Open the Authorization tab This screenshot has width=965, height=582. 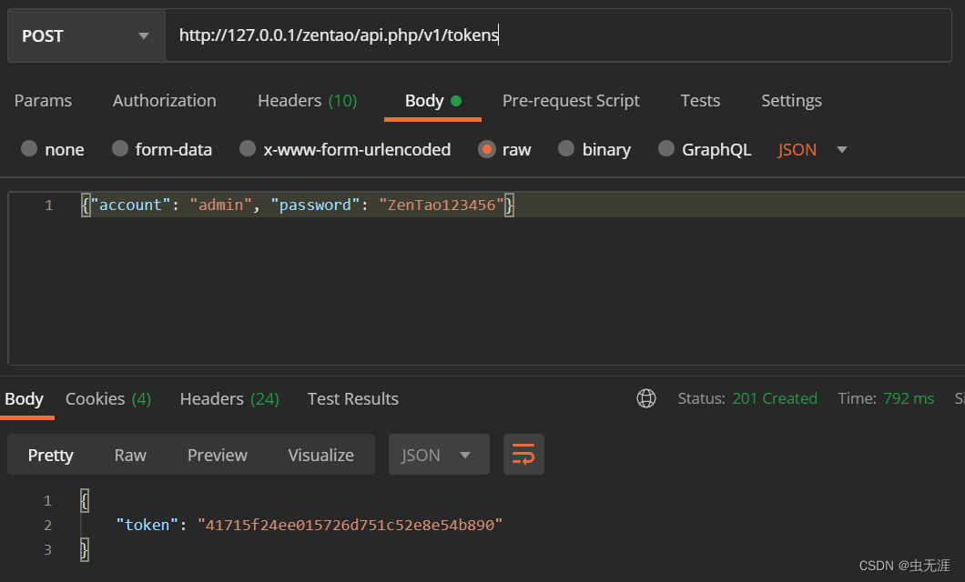coord(164,100)
